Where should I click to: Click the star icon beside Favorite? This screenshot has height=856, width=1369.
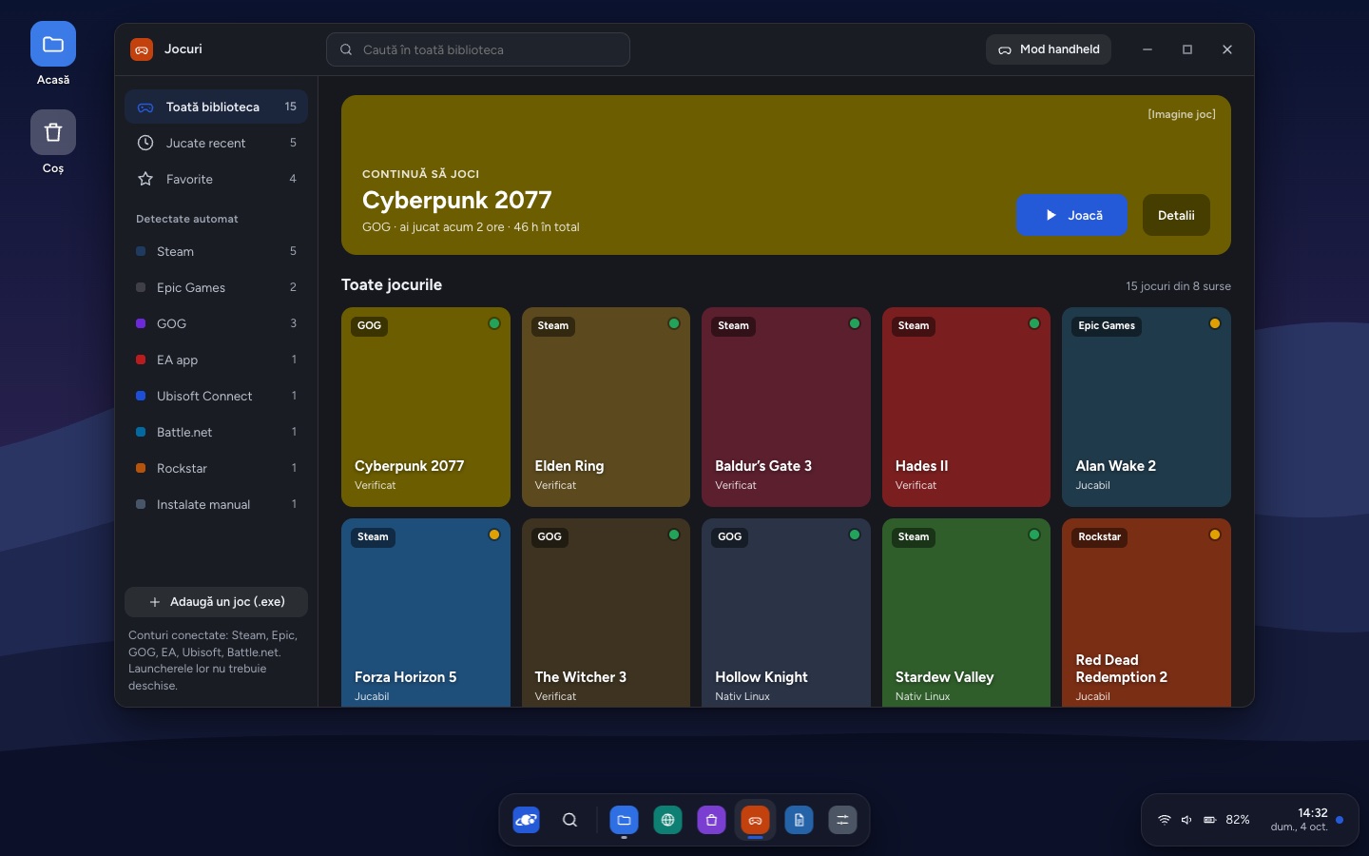[145, 179]
